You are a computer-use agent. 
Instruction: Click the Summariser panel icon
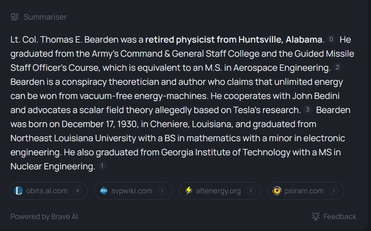click(x=15, y=17)
